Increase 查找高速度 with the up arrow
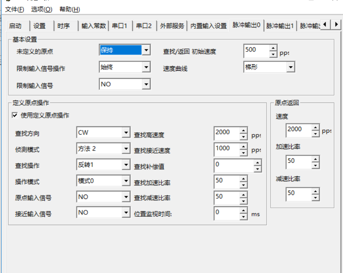This screenshot has height=273, width=343. point(243,129)
